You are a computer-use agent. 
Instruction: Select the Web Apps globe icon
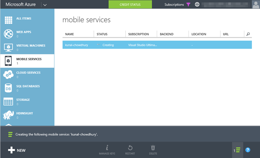click(9, 34)
